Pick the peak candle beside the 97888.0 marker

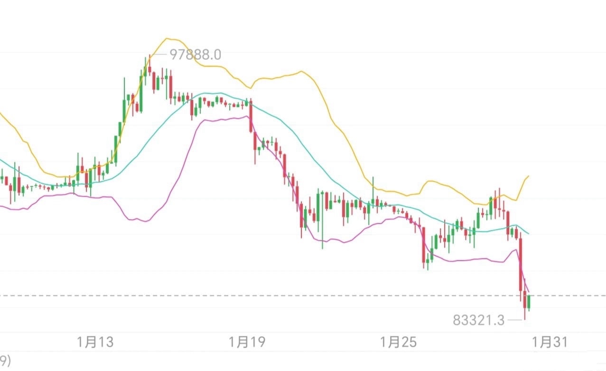149,67
